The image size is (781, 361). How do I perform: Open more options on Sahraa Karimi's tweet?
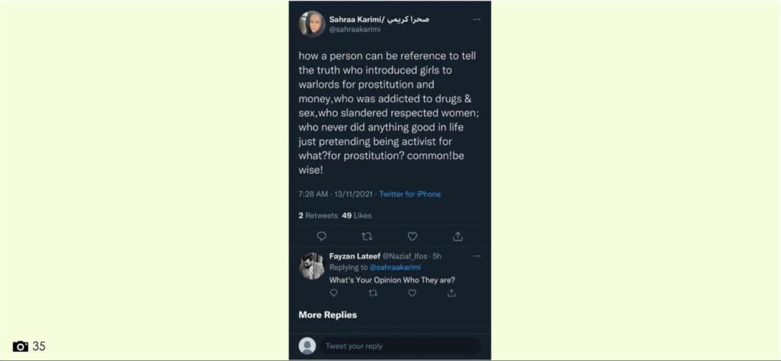coord(477,19)
